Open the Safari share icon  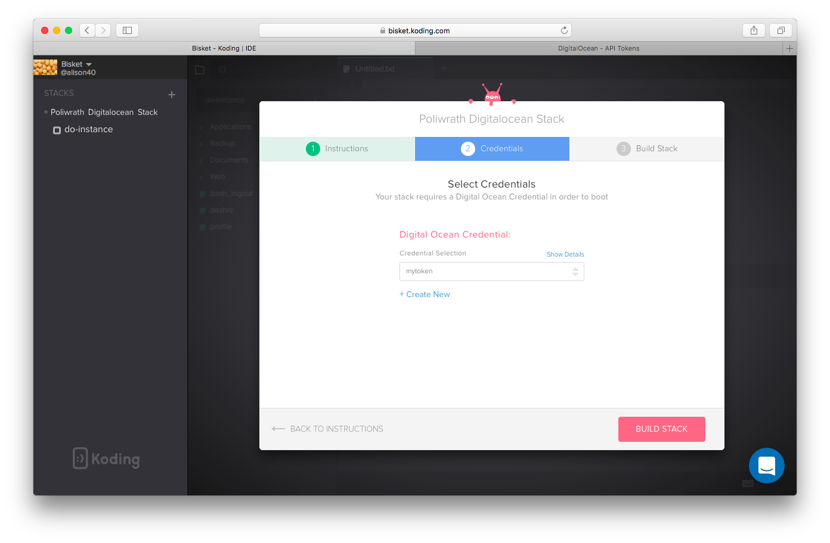click(754, 30)
